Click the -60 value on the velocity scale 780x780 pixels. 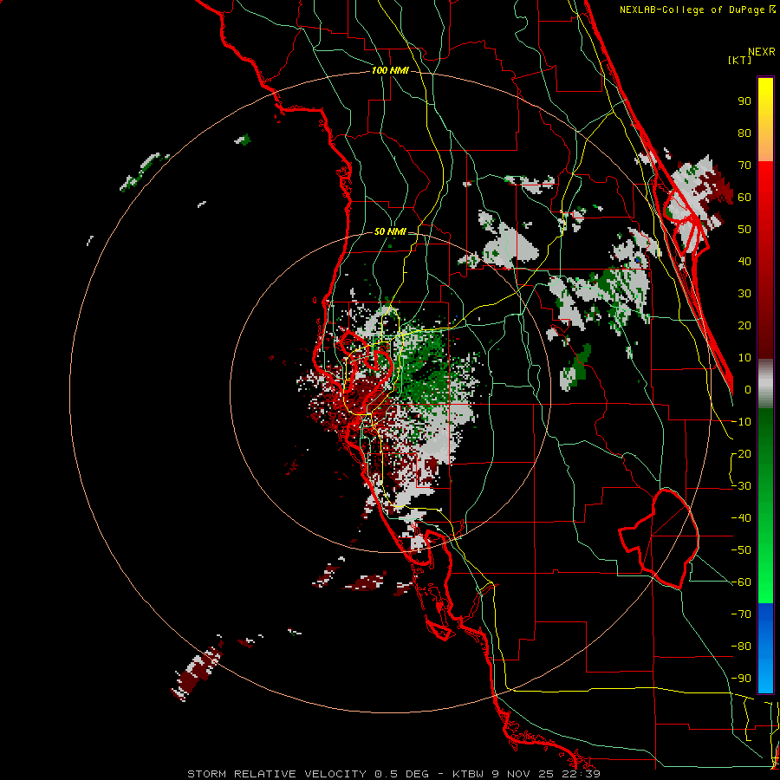(x=741, y=582)
